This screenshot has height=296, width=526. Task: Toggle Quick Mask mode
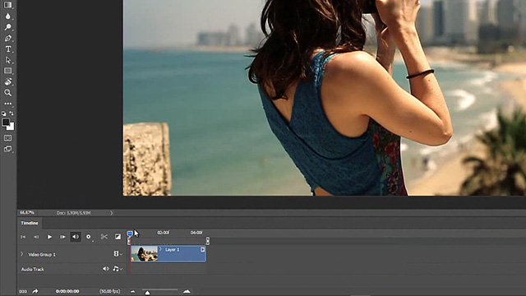point(7,138)
